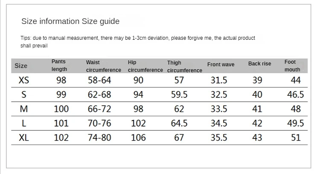Click the Hip circumference header
The image size is (320, 174).
coord(145,66)
